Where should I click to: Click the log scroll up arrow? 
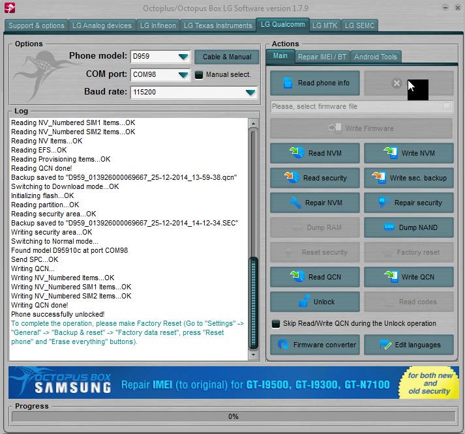pyautogui.click(x=253, y=123)
